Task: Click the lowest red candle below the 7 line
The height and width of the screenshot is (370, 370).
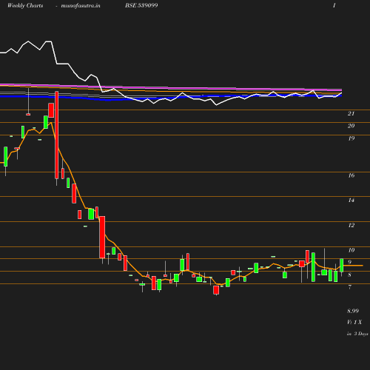Action: pyautogui.click(x=216, y=290)
